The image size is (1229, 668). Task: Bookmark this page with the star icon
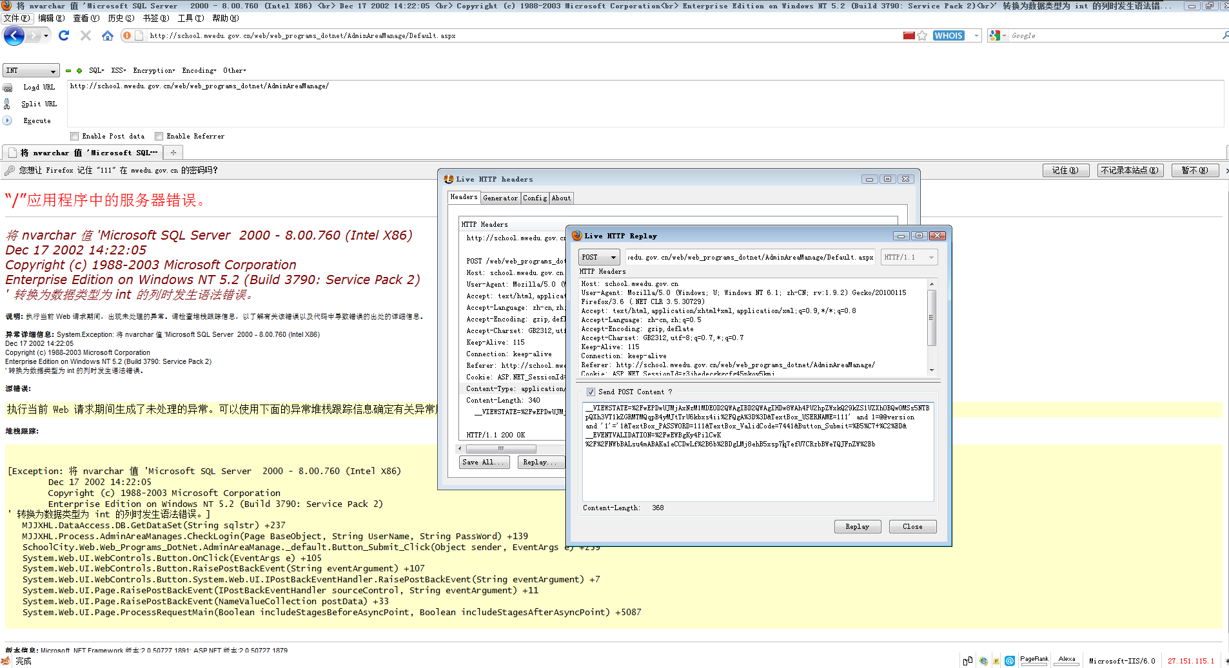922,35
